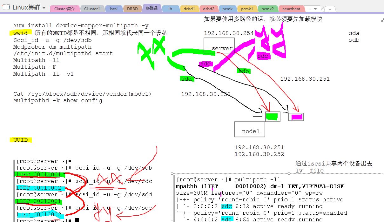Select the iscsi section tab
Image resolution: width=384 pixels, height=222 pixels.
(114, 9)
